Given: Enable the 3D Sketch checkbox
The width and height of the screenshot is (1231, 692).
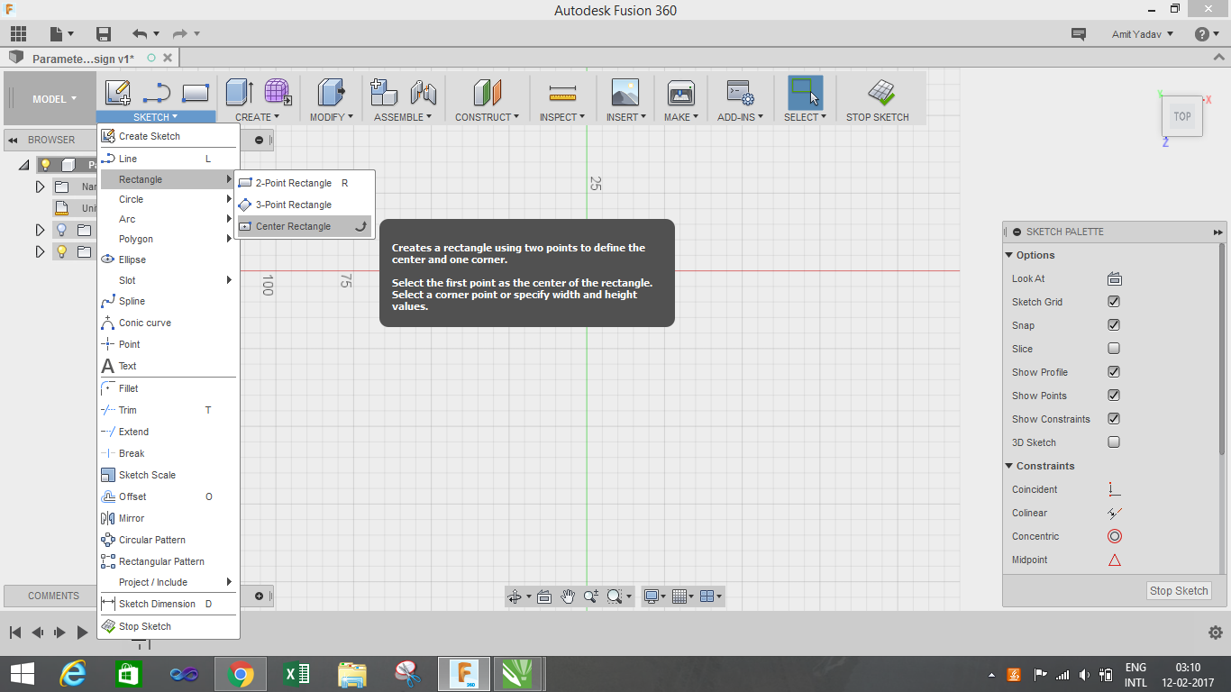Looking at the screenshot, I should pyautogui.click(x=1114, y=442).
